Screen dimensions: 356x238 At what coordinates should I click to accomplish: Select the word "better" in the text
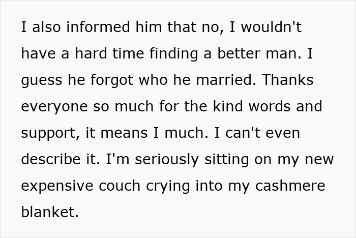coord(237,54)
